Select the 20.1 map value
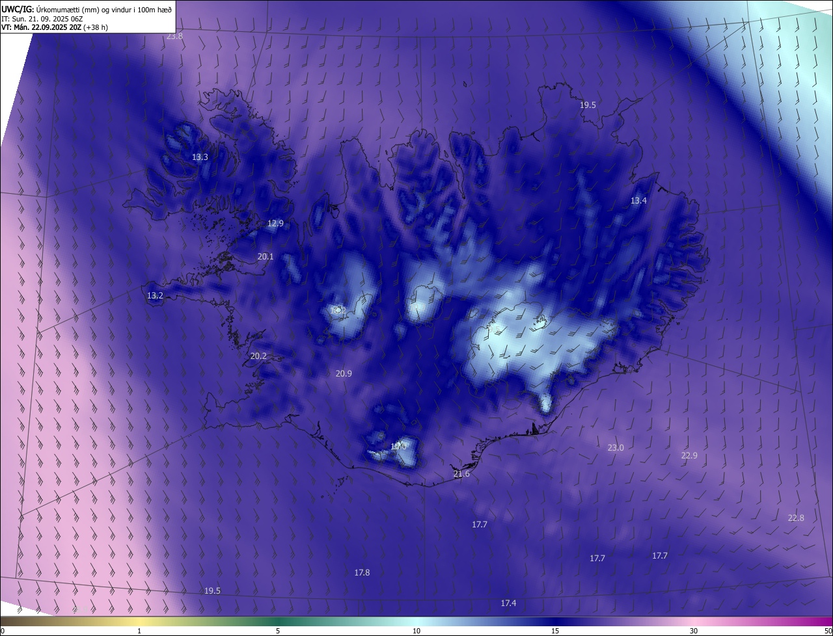Screen dimensions: 833x636 tap(266, 257)
